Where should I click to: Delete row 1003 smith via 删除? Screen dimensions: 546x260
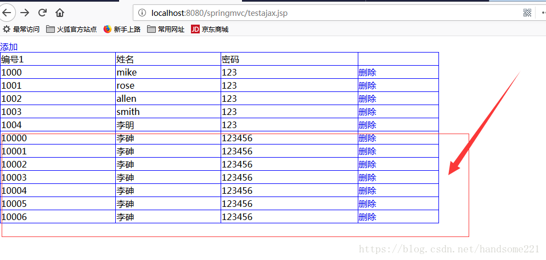pyautogui.click(x=367, y=112)
